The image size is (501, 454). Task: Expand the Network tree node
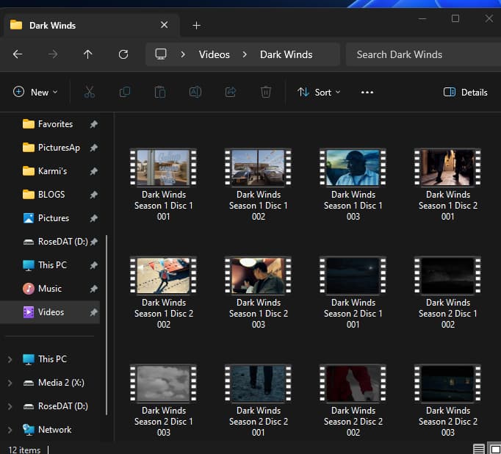[10, 430]
